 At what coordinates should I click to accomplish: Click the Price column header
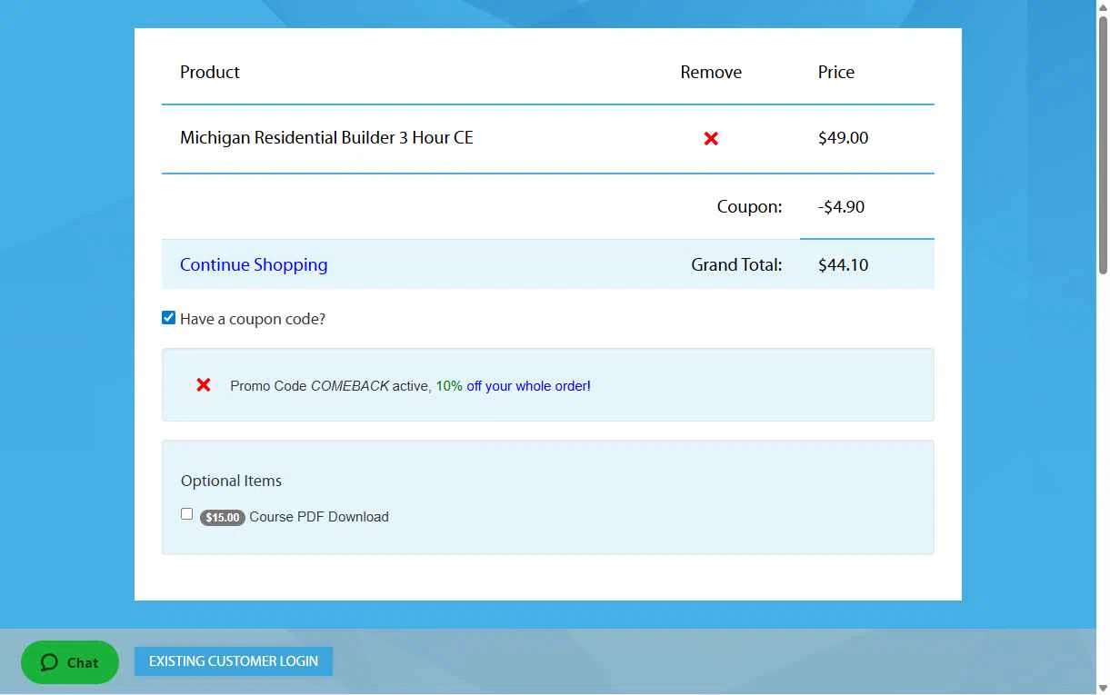click(x=836, y=73)
